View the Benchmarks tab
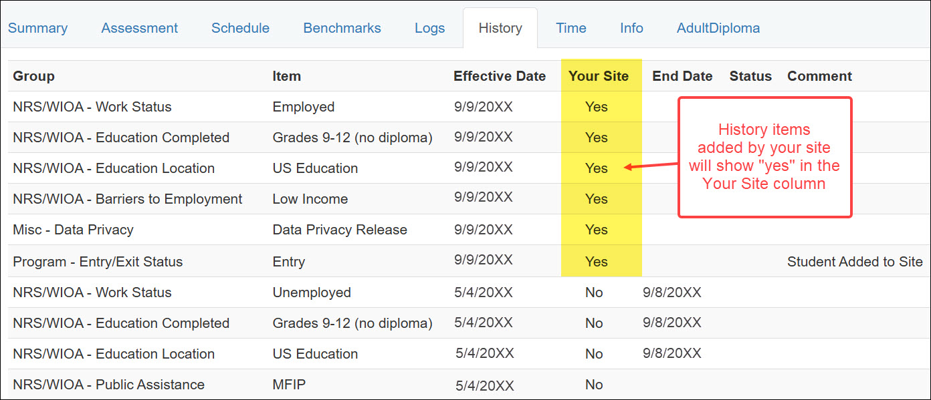 (x=342, y=28)
